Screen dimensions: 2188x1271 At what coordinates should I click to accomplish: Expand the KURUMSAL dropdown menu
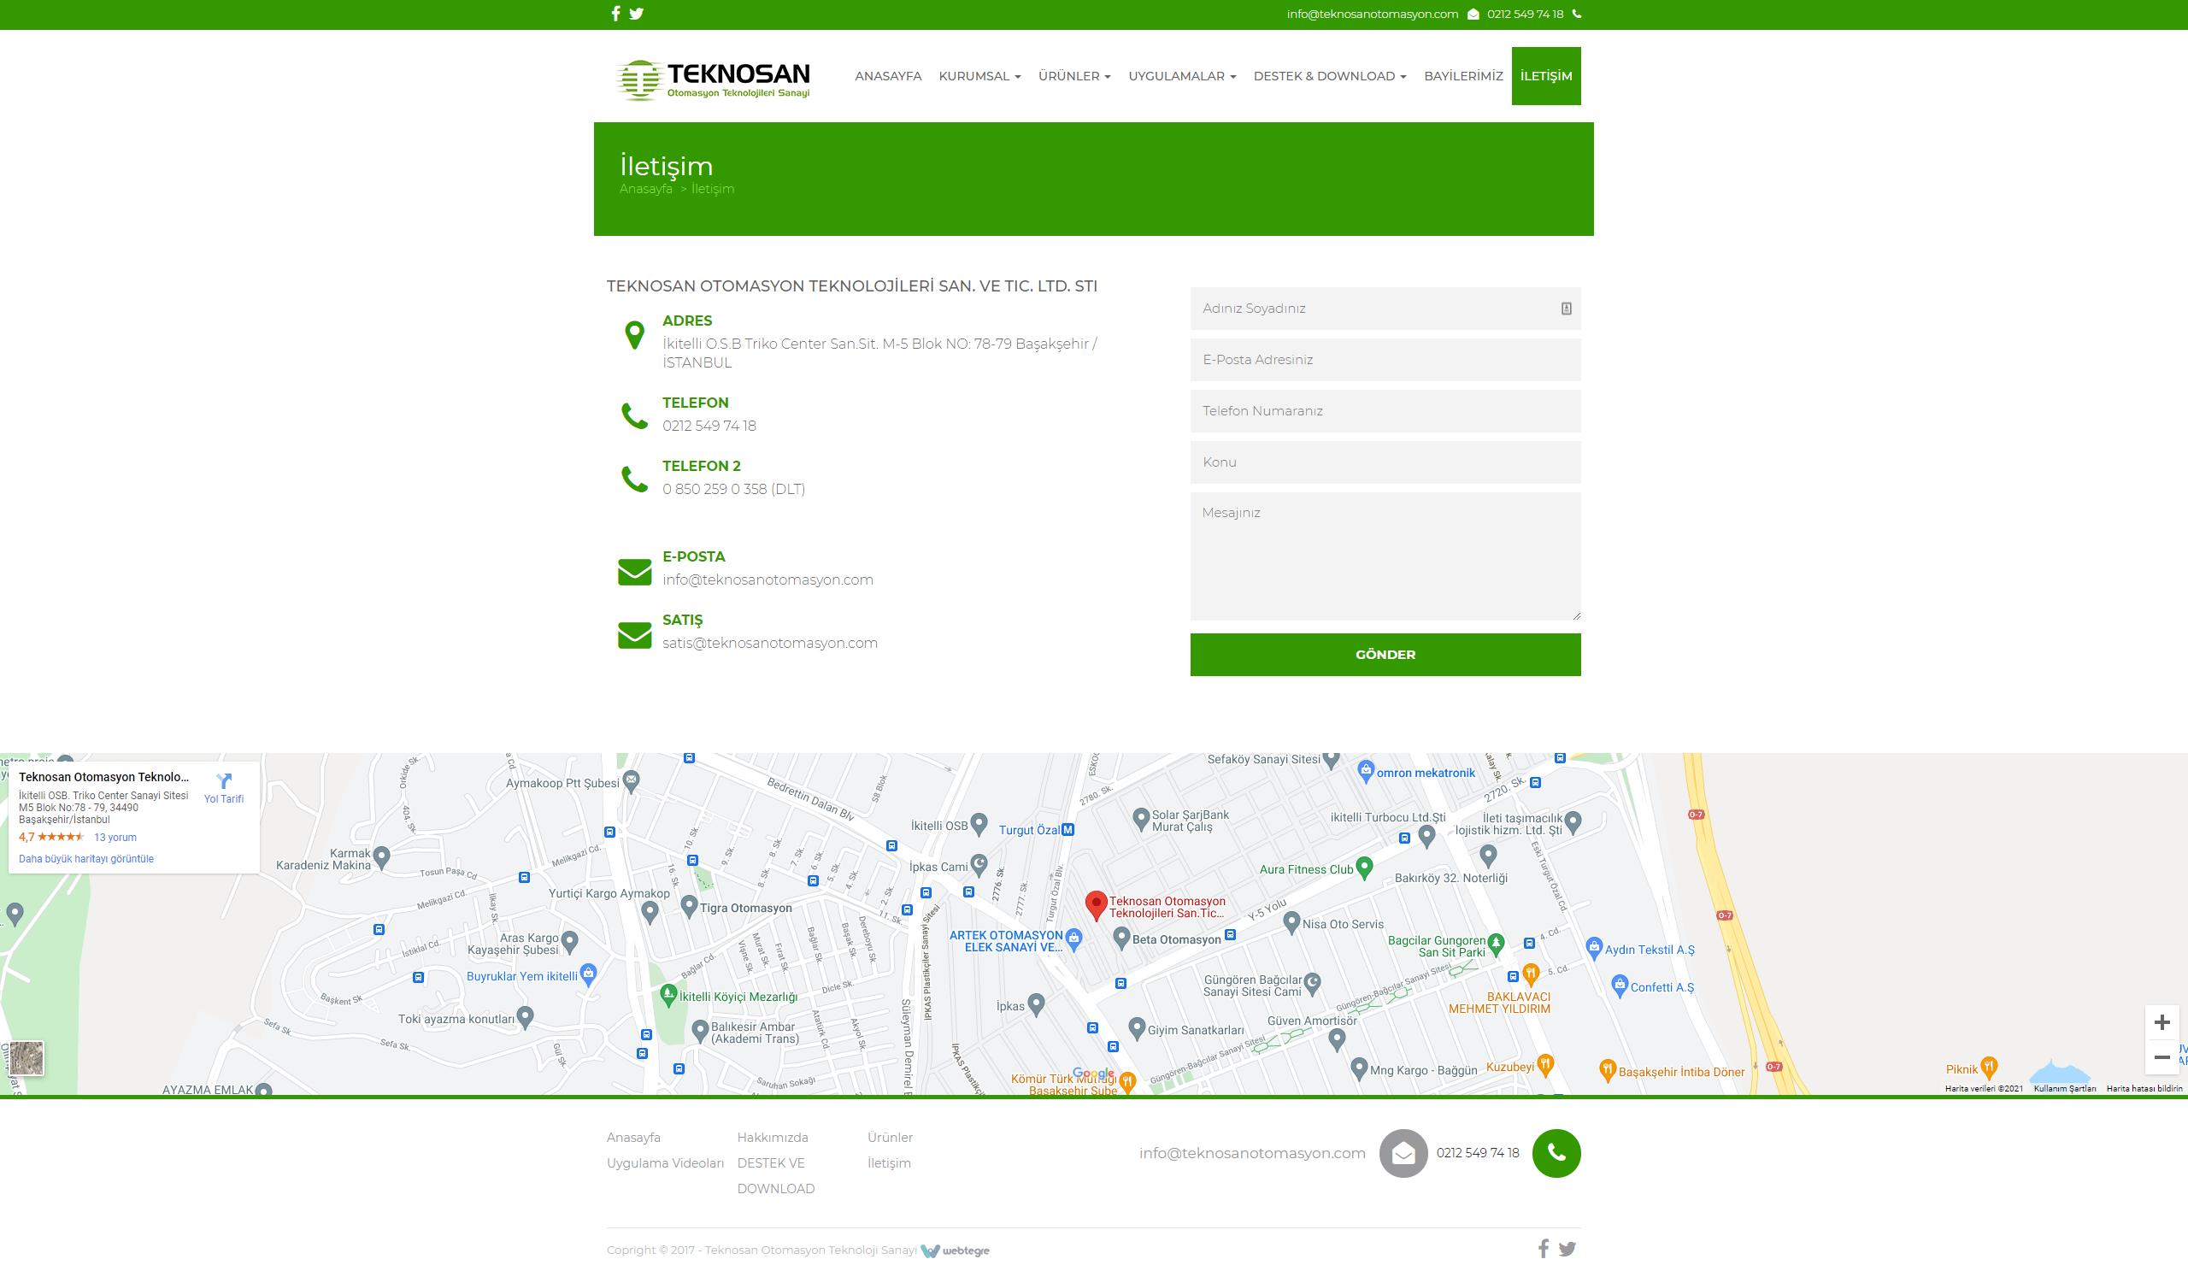tap(979, 76)
